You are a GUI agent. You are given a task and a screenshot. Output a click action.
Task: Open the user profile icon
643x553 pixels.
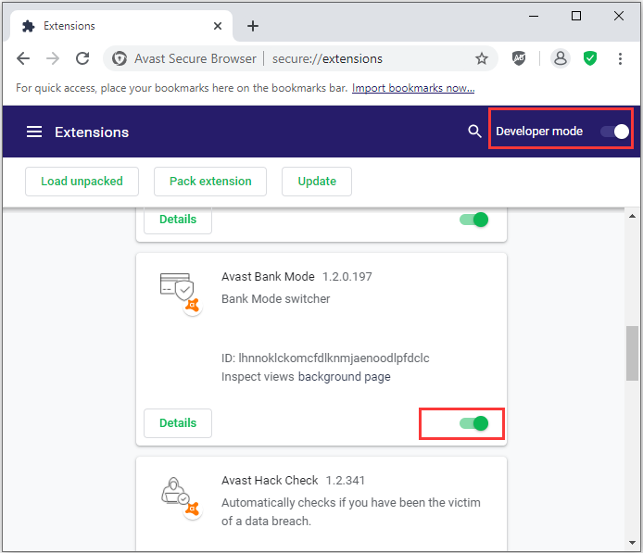[561, 58]
